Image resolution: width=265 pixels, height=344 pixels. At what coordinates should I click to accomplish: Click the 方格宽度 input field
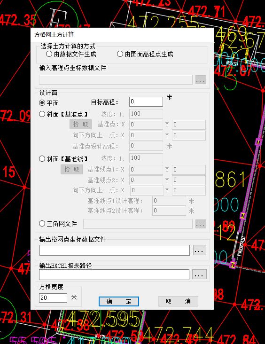[x=53, y=297]
